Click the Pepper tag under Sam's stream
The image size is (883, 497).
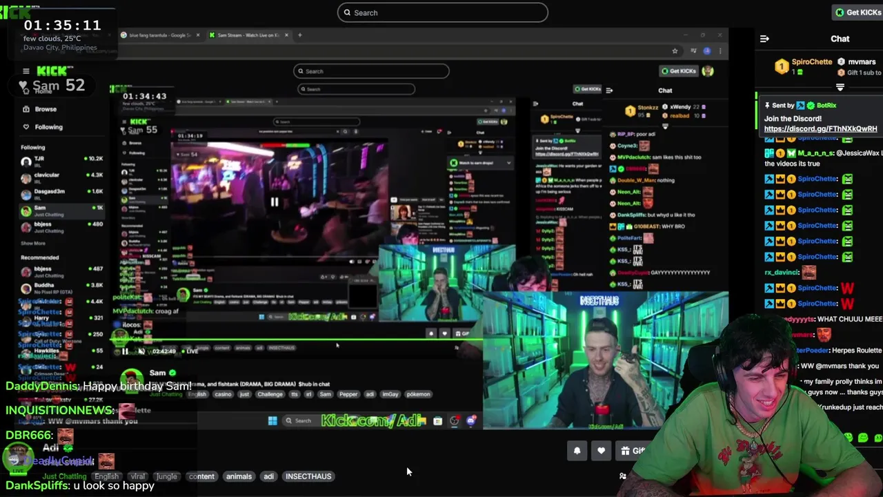click(348, 394)
